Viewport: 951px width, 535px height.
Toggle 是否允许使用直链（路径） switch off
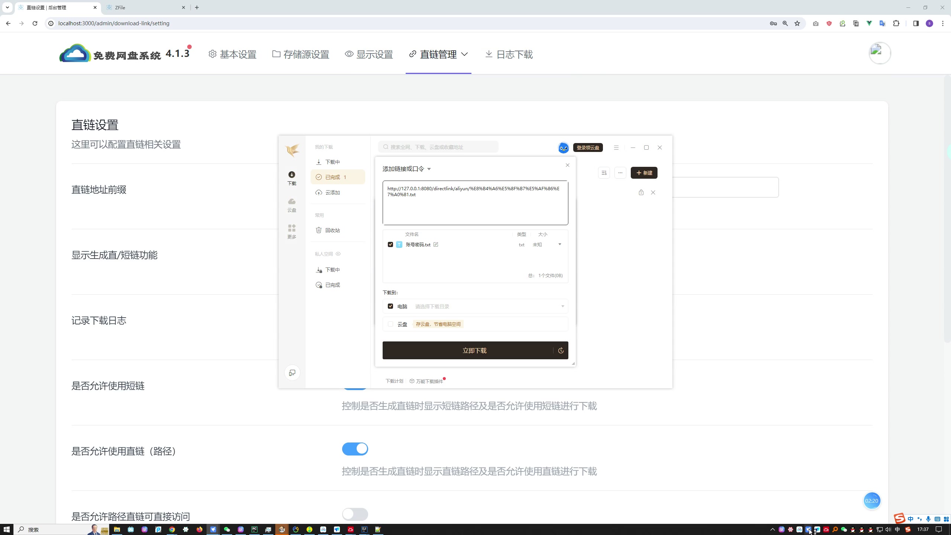coord(355,449)
